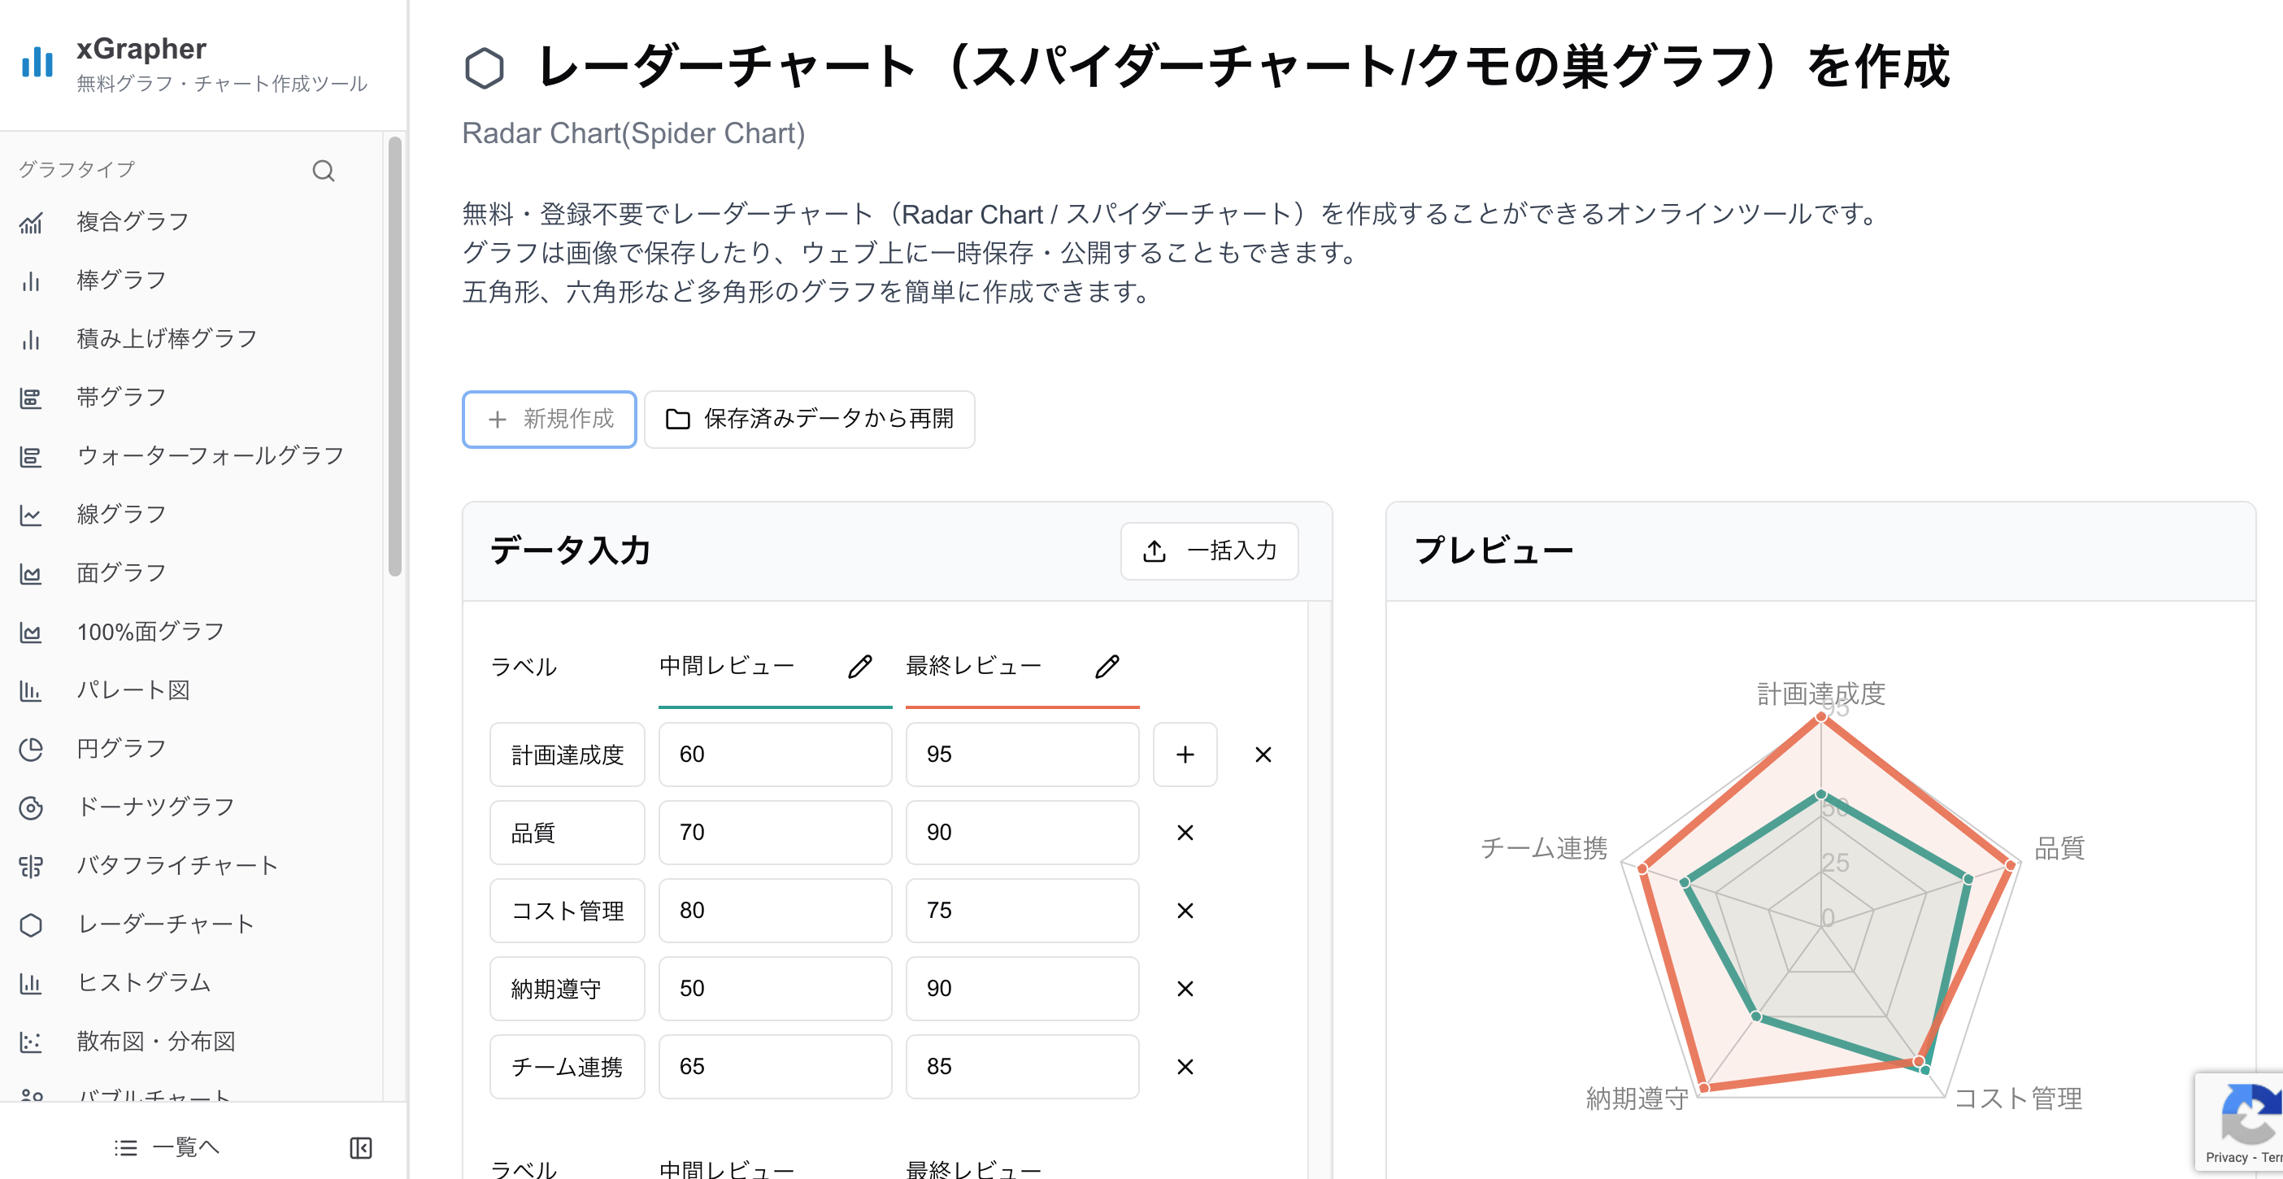
Task: Click the 中間レビュー value field for コスト管理
Action: (775, 911)
